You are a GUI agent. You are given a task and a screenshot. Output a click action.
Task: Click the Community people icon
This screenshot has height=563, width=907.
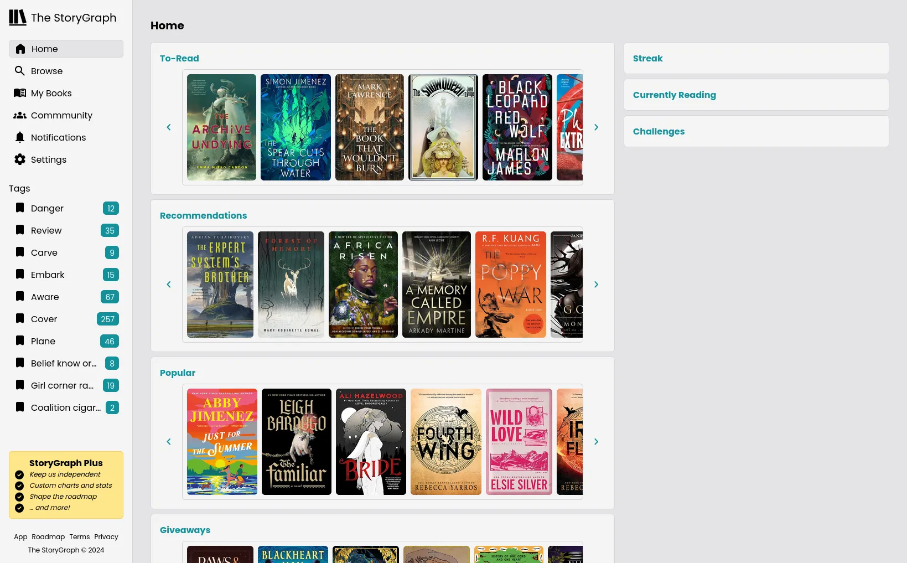point(20,115)
